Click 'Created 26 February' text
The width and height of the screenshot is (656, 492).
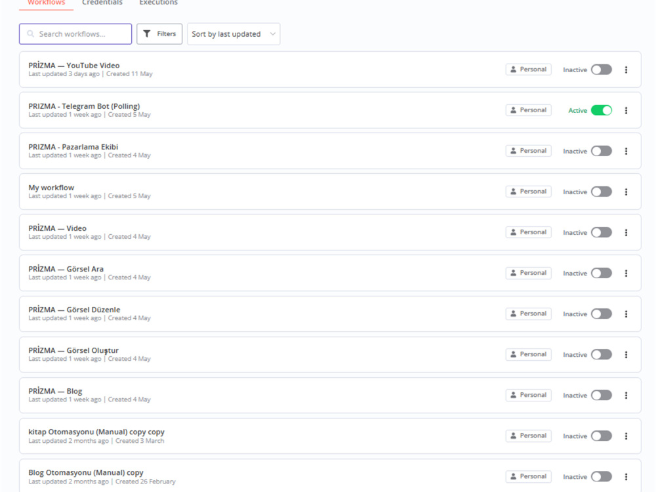point(146,482)
